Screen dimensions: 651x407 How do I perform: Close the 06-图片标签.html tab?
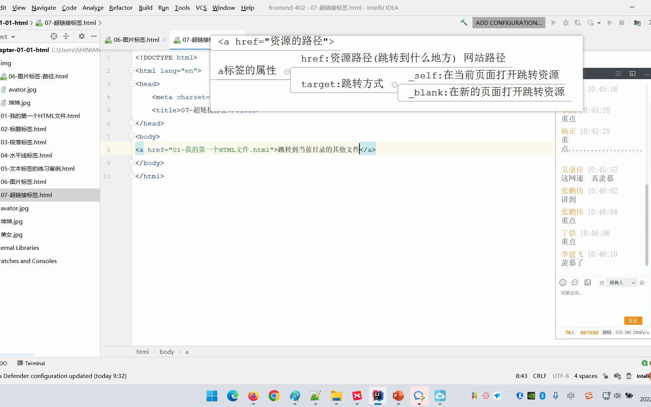tap(165, 40)
